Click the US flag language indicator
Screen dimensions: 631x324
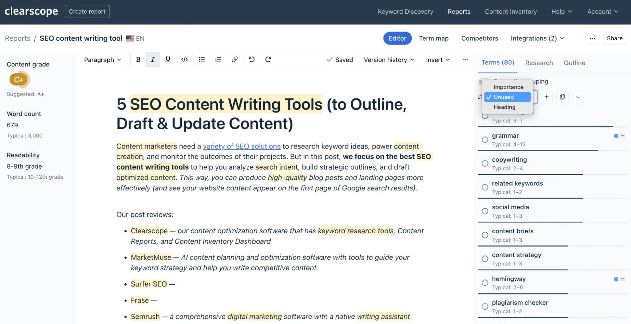tap(130, 38)
